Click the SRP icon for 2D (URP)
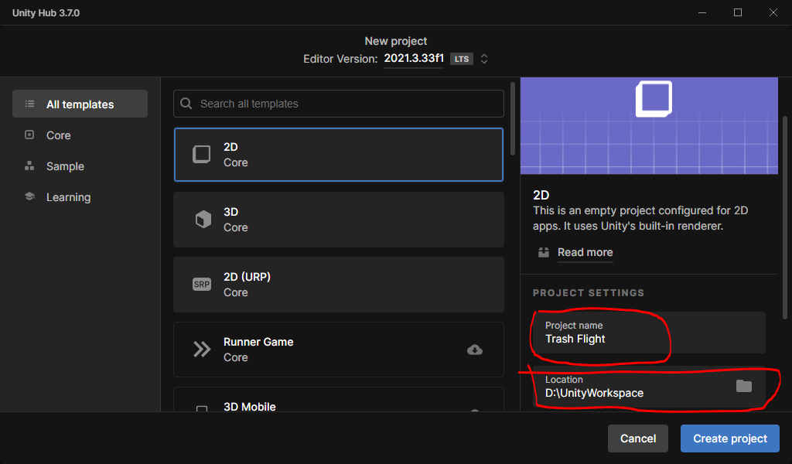This screenshot has width=792, height=464. (201, 285)
